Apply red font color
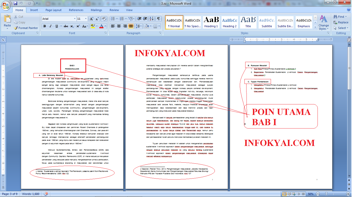 pos(101,26)
